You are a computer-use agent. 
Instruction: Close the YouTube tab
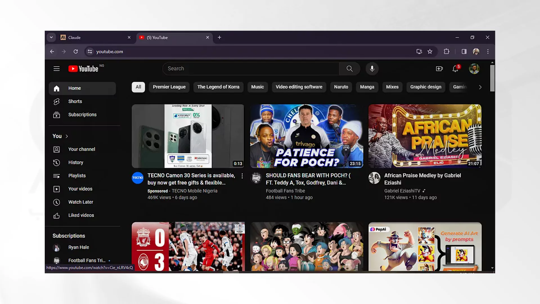[208, 37]
